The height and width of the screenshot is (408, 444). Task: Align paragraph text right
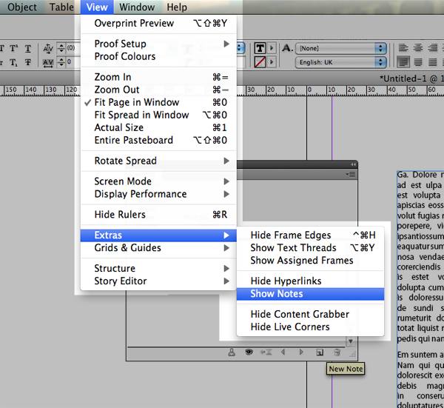click(432, 47)
